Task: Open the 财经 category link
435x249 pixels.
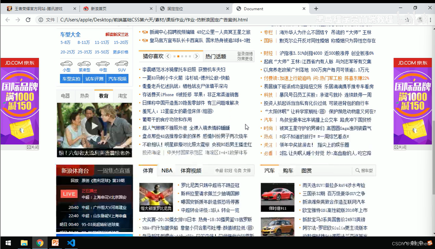Action: click(268, 53)
